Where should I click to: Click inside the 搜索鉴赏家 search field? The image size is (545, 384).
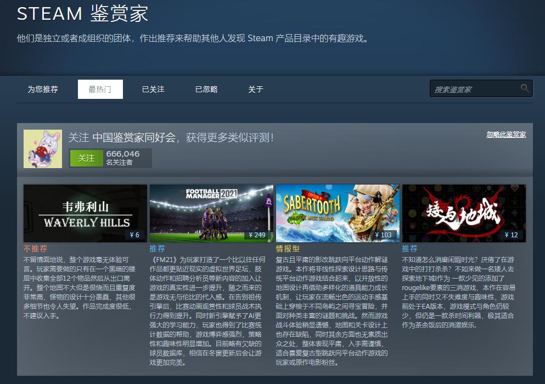(472, 88)
